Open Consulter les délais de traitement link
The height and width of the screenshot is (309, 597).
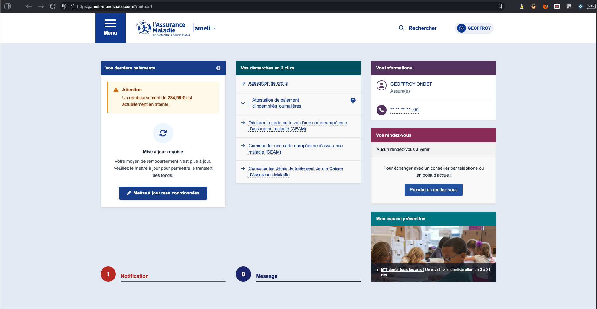[x=295, y=172]
